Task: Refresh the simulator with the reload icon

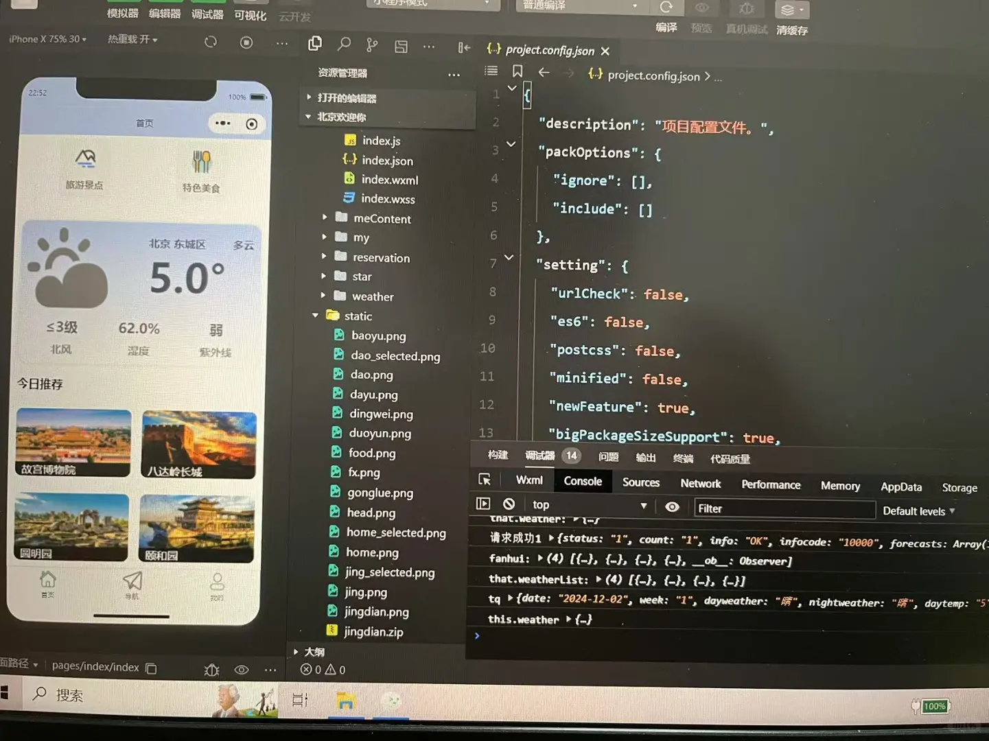Action: coord(211,42)
